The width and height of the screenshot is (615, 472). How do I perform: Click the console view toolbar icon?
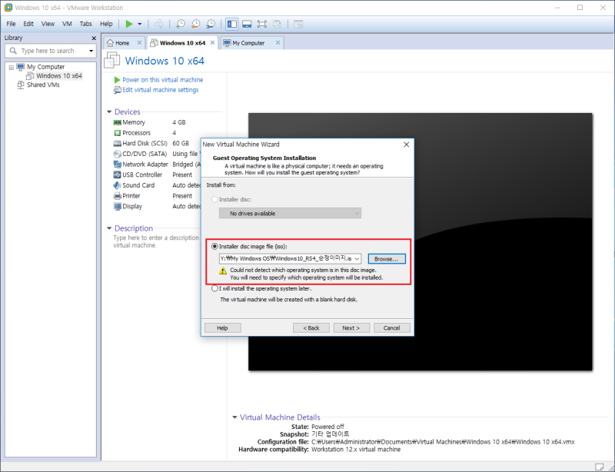298,24
